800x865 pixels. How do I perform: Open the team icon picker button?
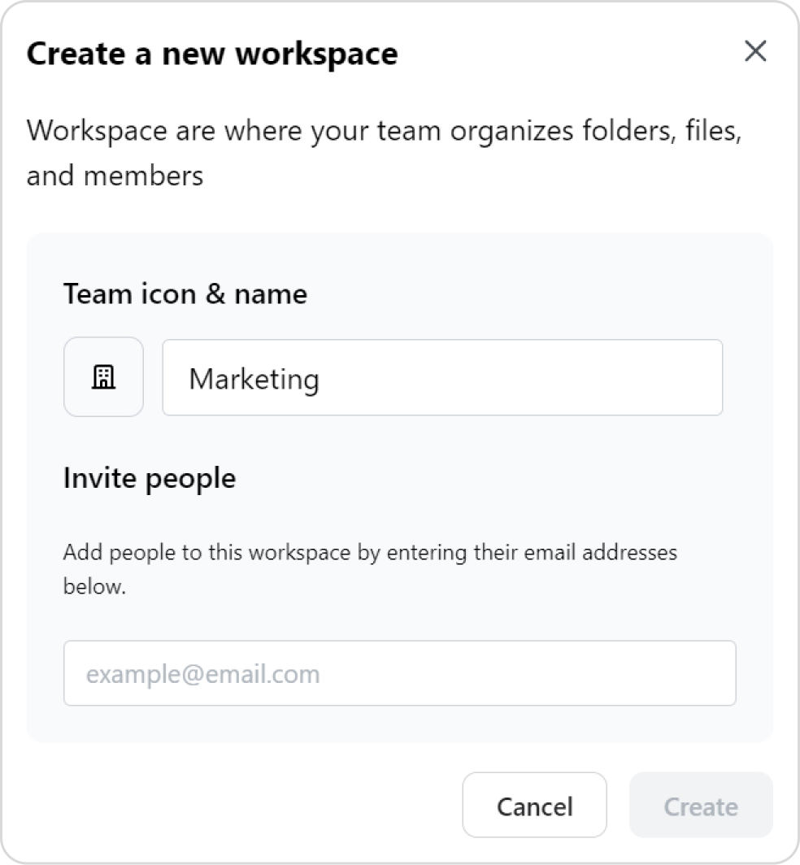point(103,377)
